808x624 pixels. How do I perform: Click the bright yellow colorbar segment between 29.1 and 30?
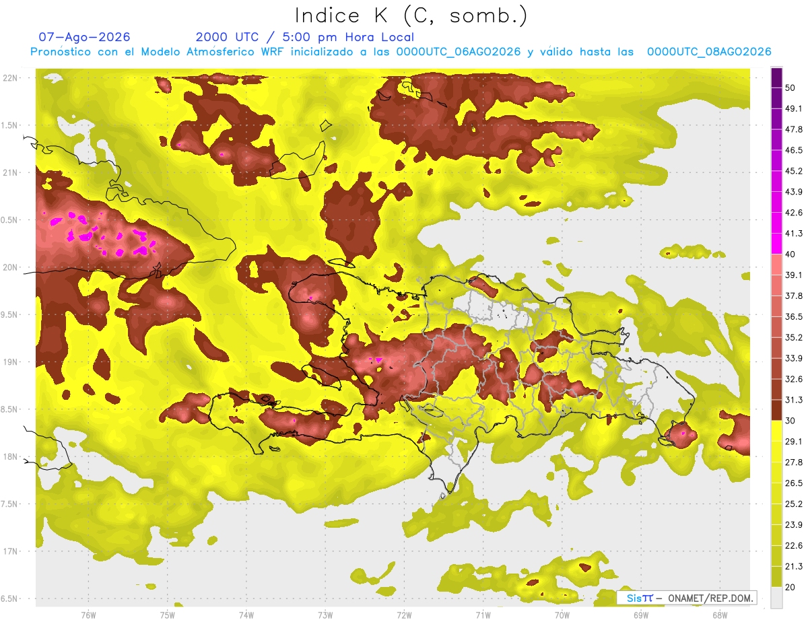click(776, 431)
